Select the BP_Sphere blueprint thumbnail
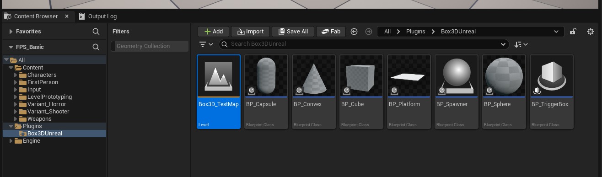 504,75
